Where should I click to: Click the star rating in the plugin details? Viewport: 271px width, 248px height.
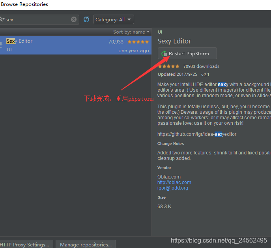(x=169, y=66)
